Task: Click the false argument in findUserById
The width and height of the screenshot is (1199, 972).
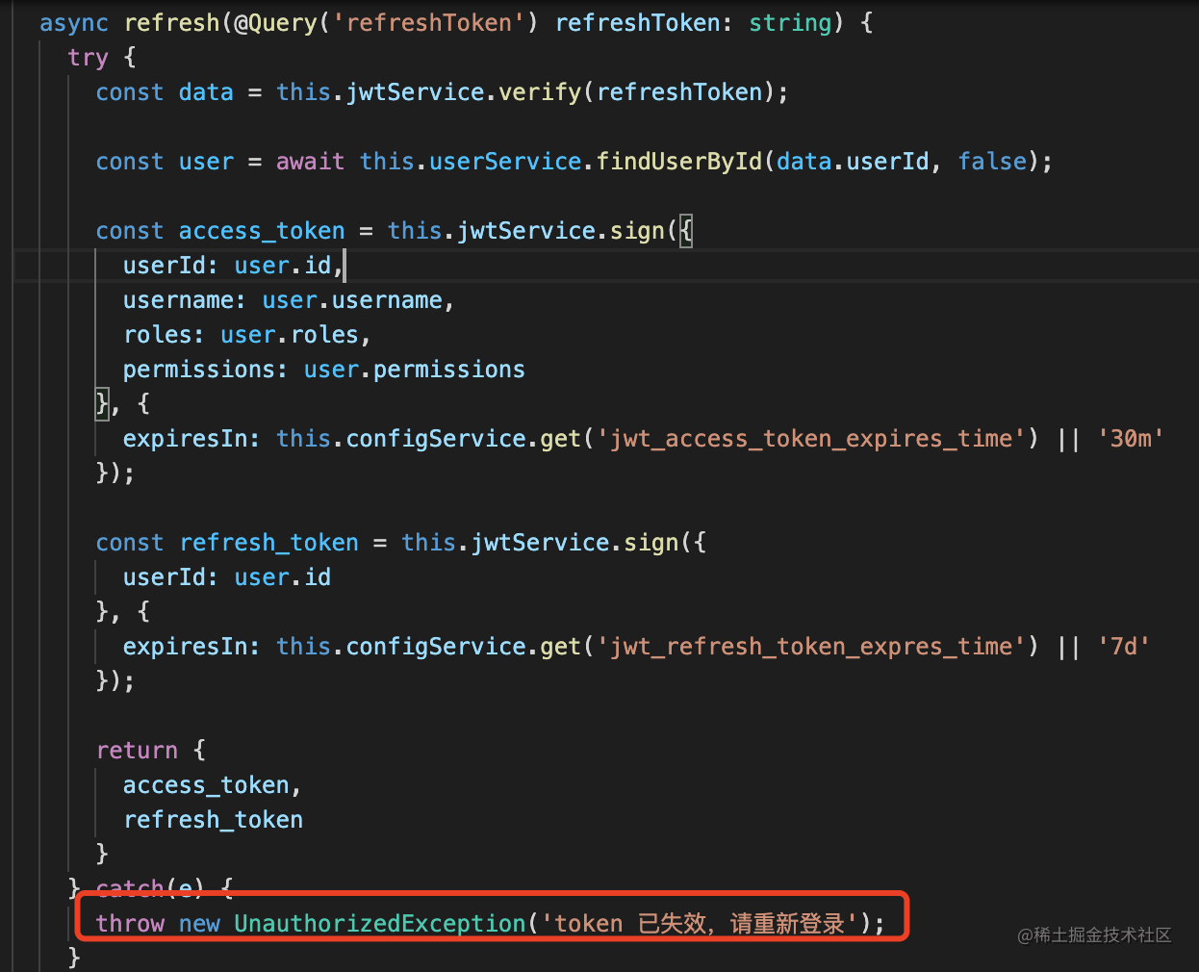Action: point(992,162)
